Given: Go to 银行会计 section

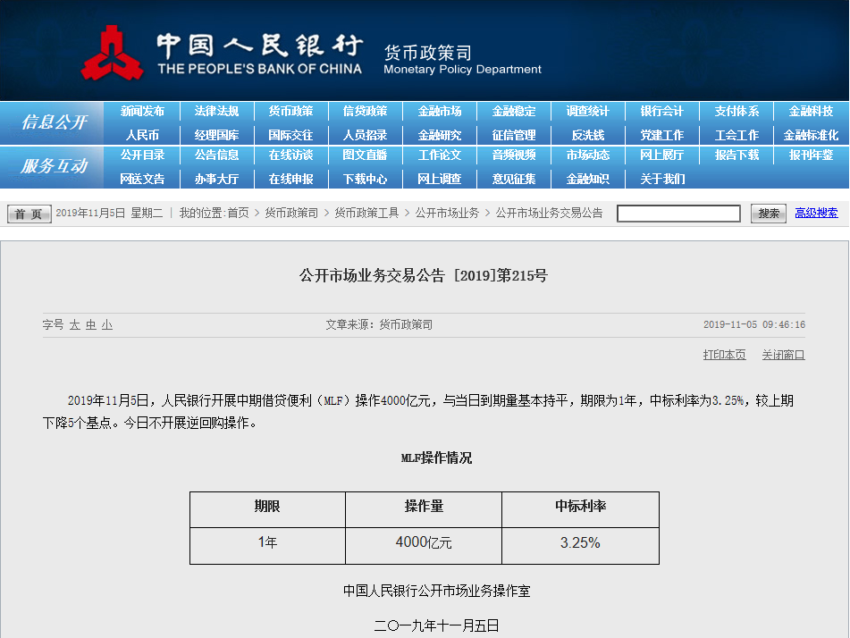Looking at the screenshot, I should point(662,111).
